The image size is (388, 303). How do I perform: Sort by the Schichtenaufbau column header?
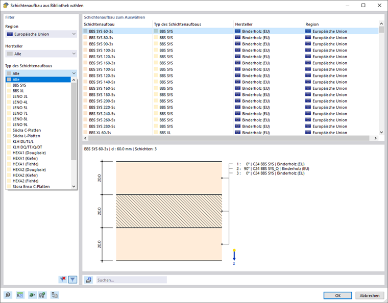tap(117, 24)
